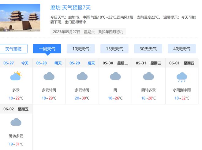This screenshot has width=202, height=150.
Task: Click the 多云转阴 label under 05-29
Action: click(82, 90)
